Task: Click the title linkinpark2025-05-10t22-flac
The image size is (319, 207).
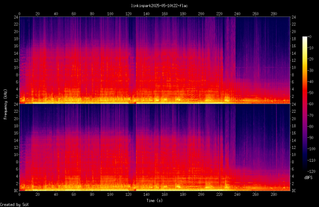Action: point(159,6)
